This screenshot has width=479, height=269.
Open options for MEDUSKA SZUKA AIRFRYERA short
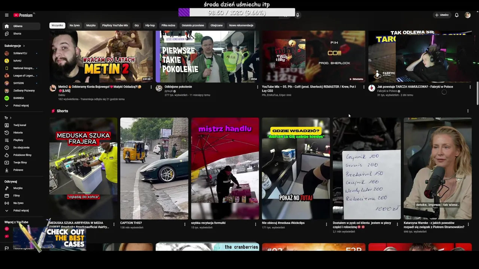tap(114, 225)
